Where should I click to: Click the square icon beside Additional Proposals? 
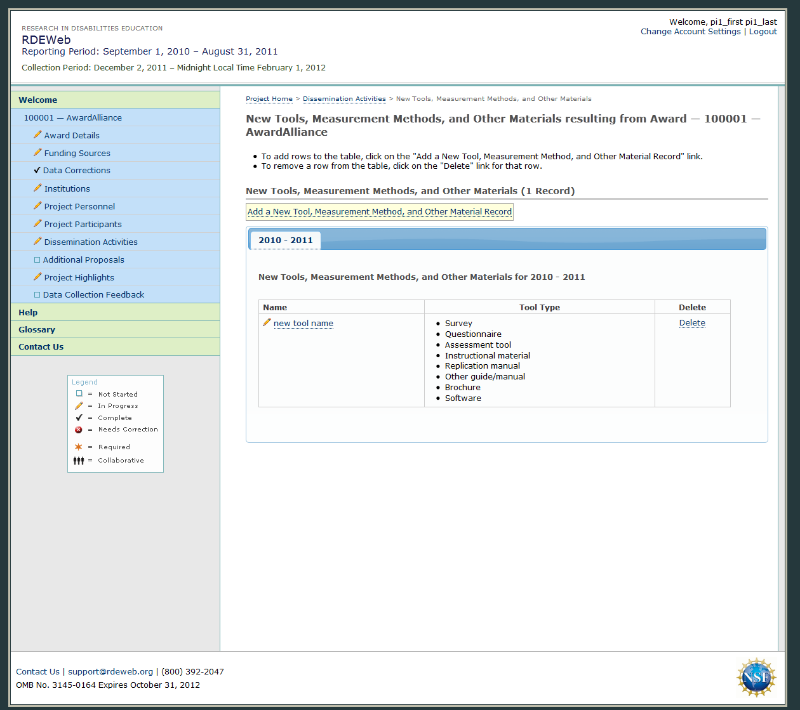pos(37,260)
